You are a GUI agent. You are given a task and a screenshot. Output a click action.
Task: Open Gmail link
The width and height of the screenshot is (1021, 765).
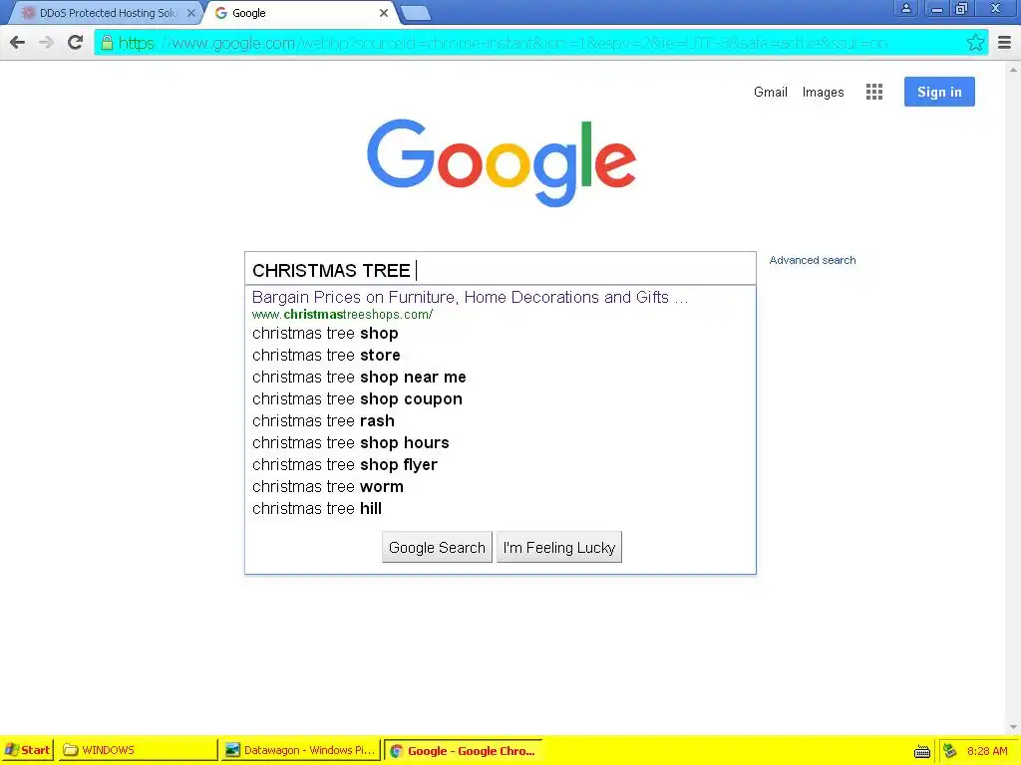coord(771,93)
